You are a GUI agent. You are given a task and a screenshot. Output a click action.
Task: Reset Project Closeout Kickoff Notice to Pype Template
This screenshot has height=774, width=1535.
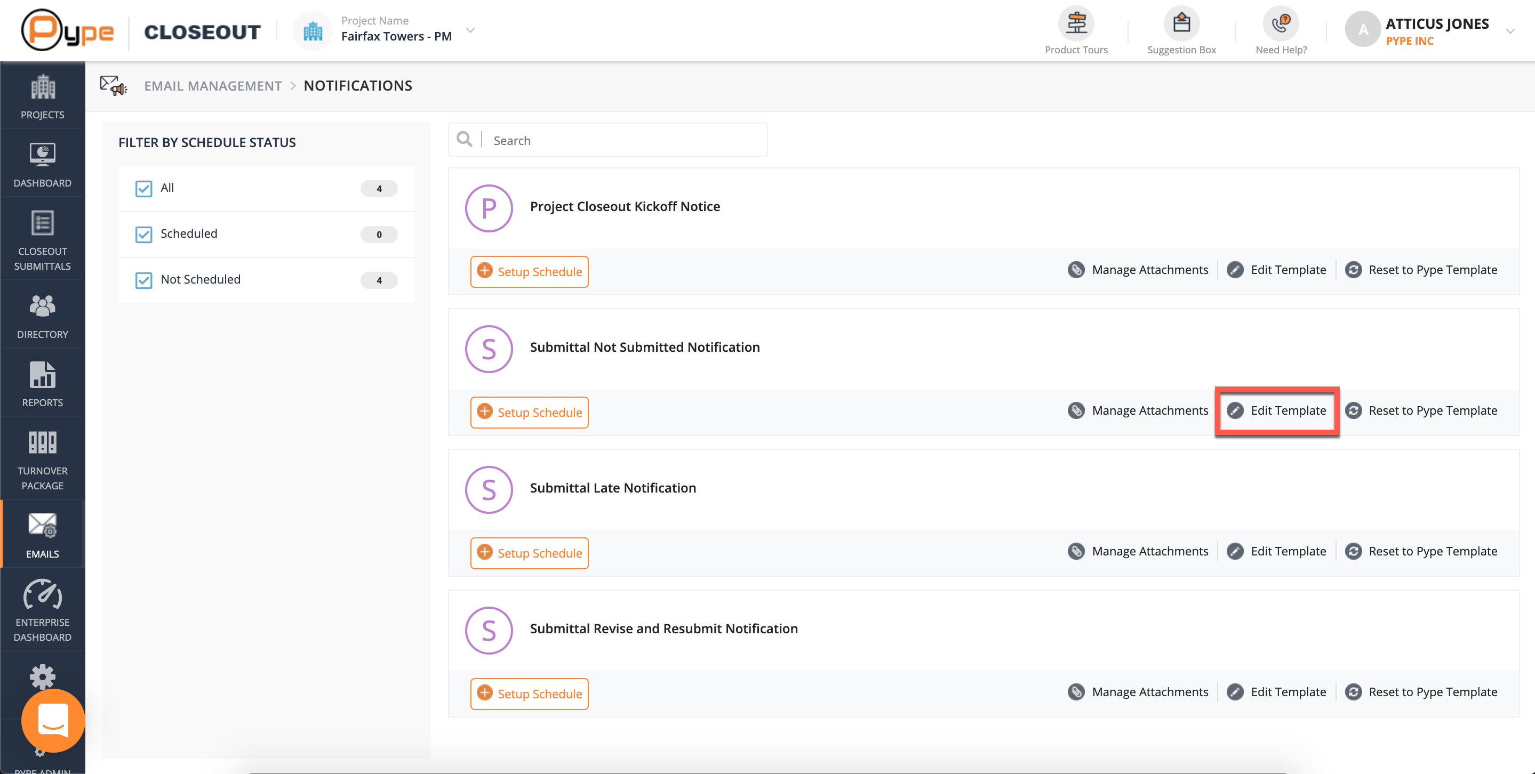coord(1421,270)
